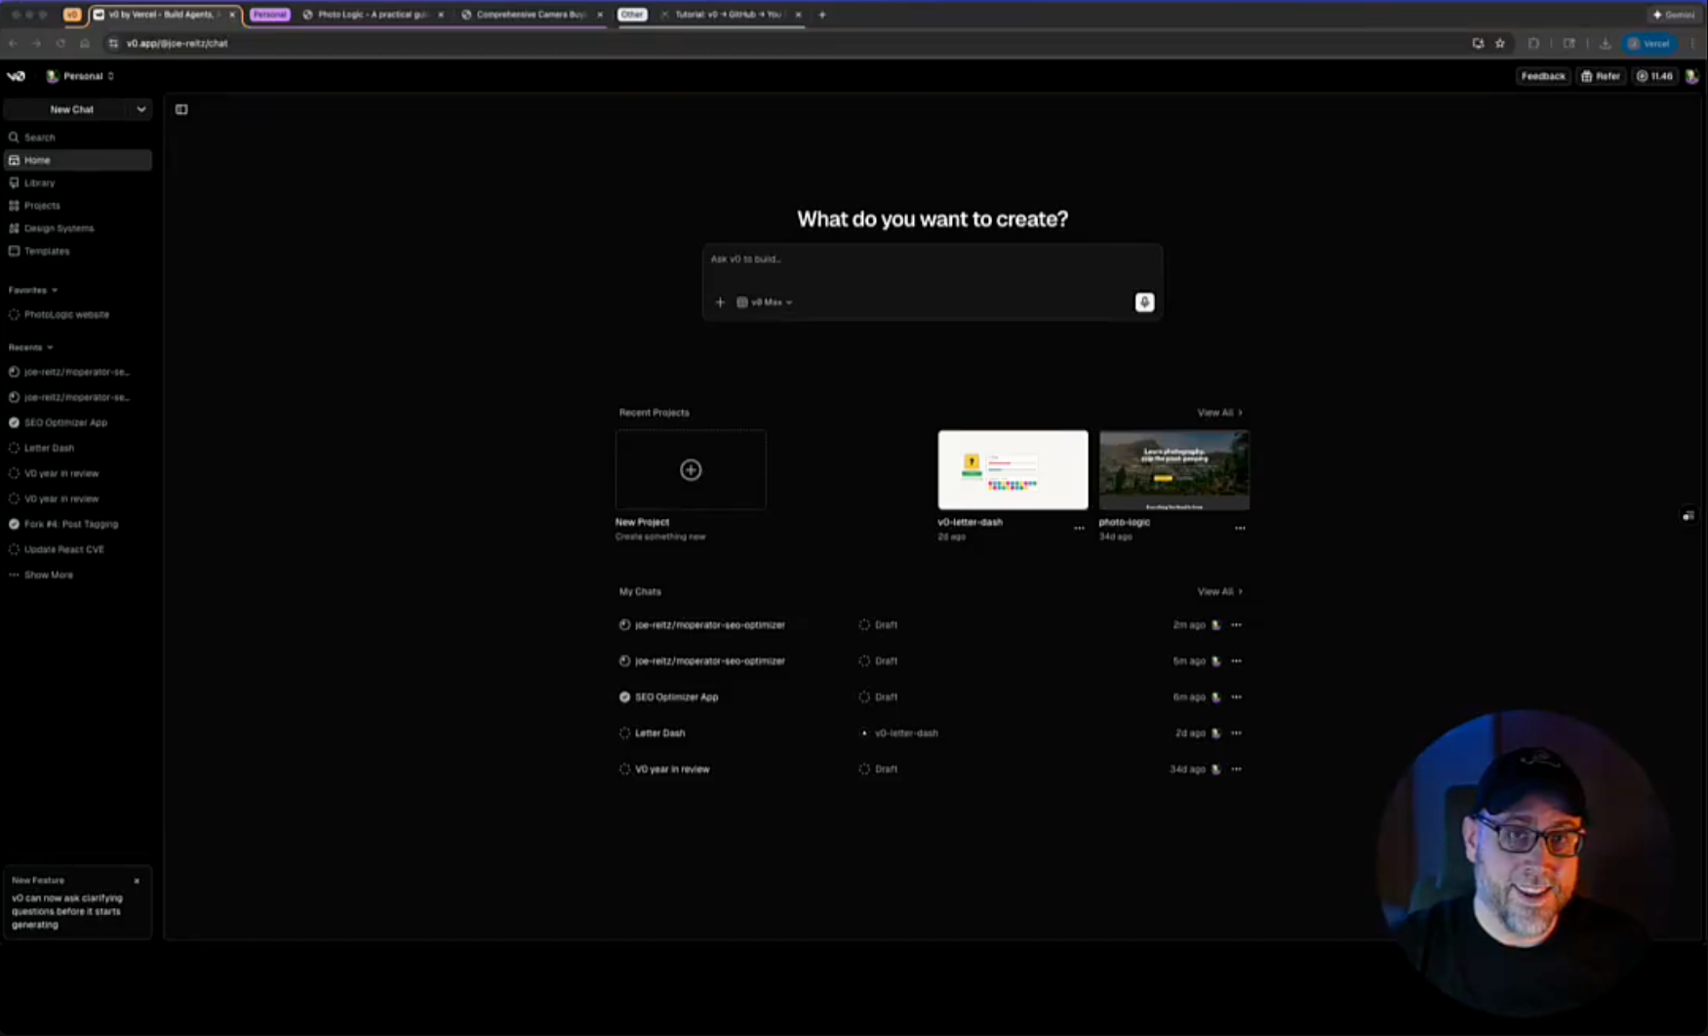This screenshot has width=1708, height=1036.
Task: Click the microphone icon in the prompt box
Action: 1144,302
